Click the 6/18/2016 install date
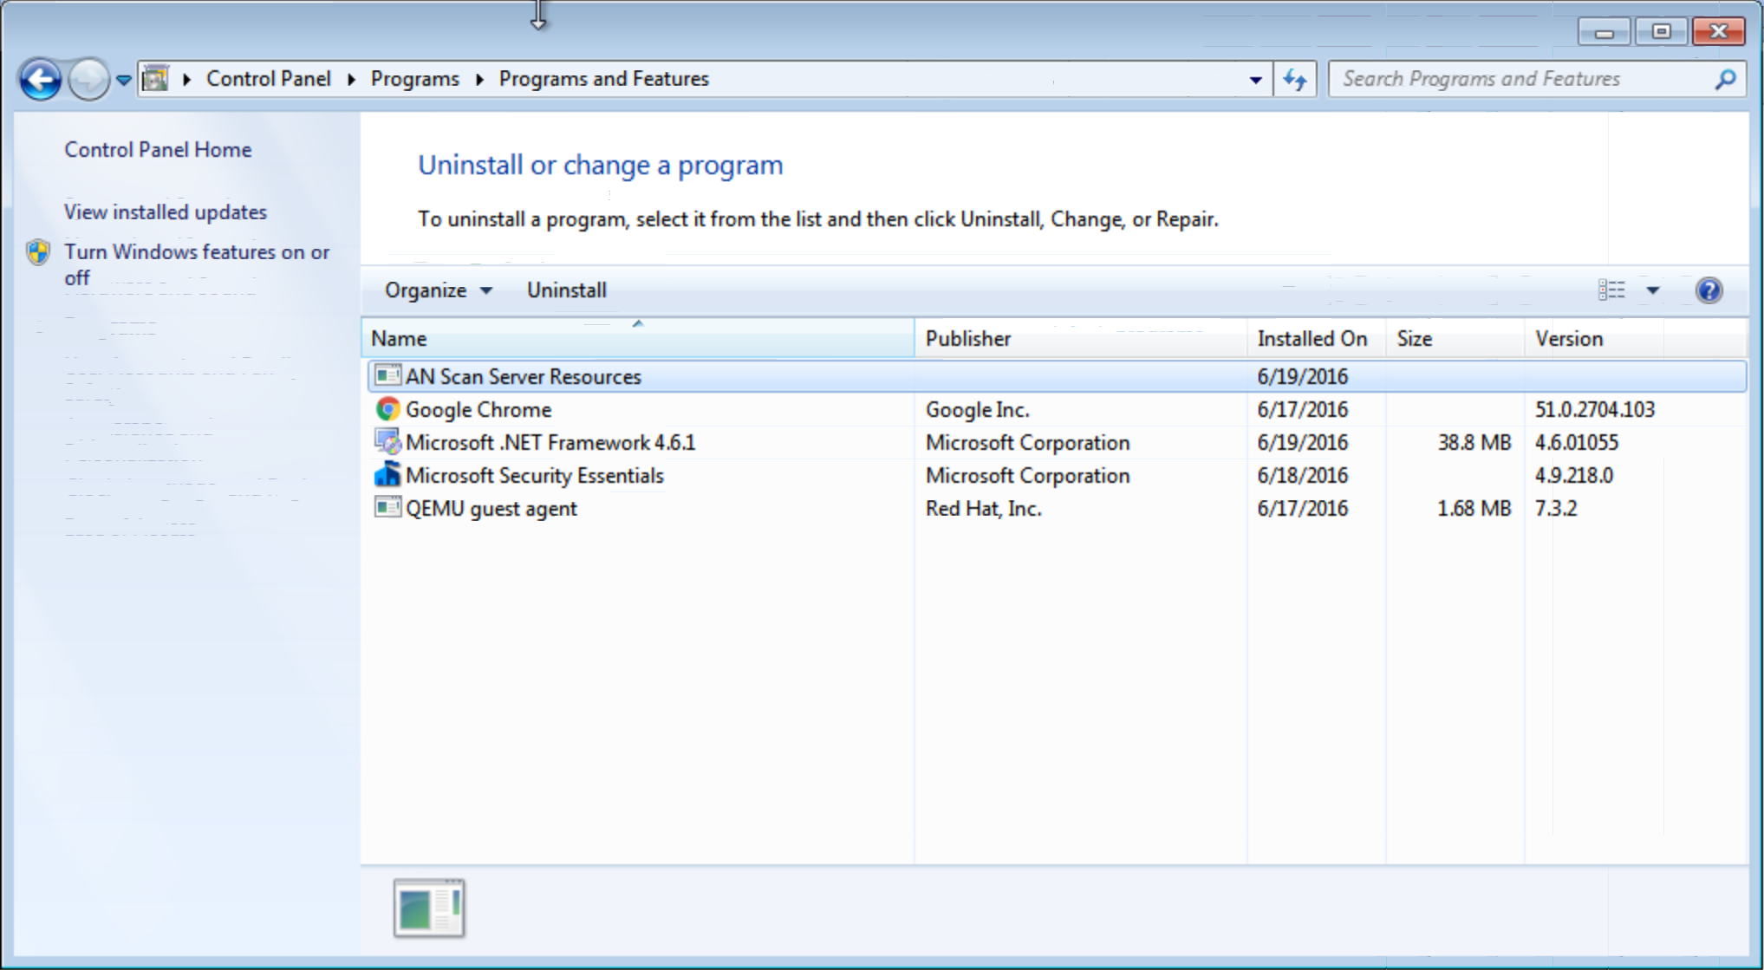The height and width of the screenshot is (970, 1764). 1303,475
